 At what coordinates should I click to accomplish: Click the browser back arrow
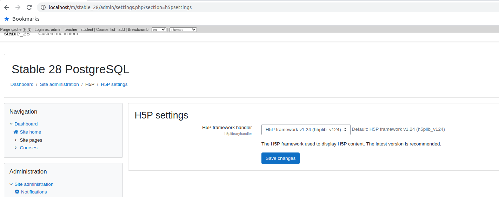coord(7,7)
